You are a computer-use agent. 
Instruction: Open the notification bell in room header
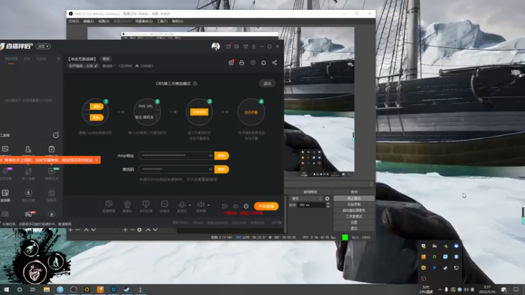click(x=264, y=62)
